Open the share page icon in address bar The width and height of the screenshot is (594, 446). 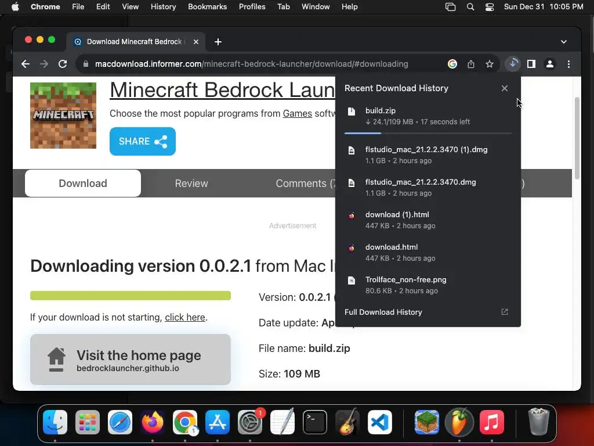[471, 64]
